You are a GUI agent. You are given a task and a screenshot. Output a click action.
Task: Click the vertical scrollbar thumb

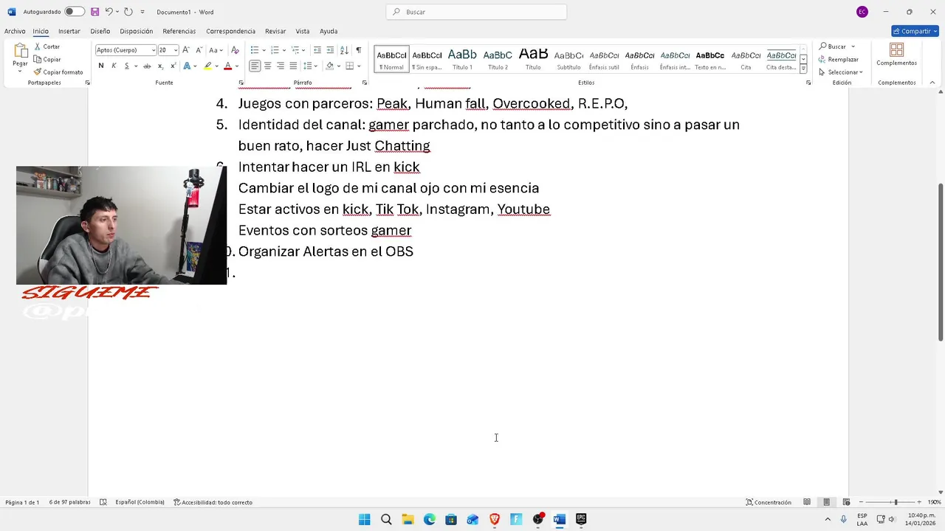(x=940, y=262)
